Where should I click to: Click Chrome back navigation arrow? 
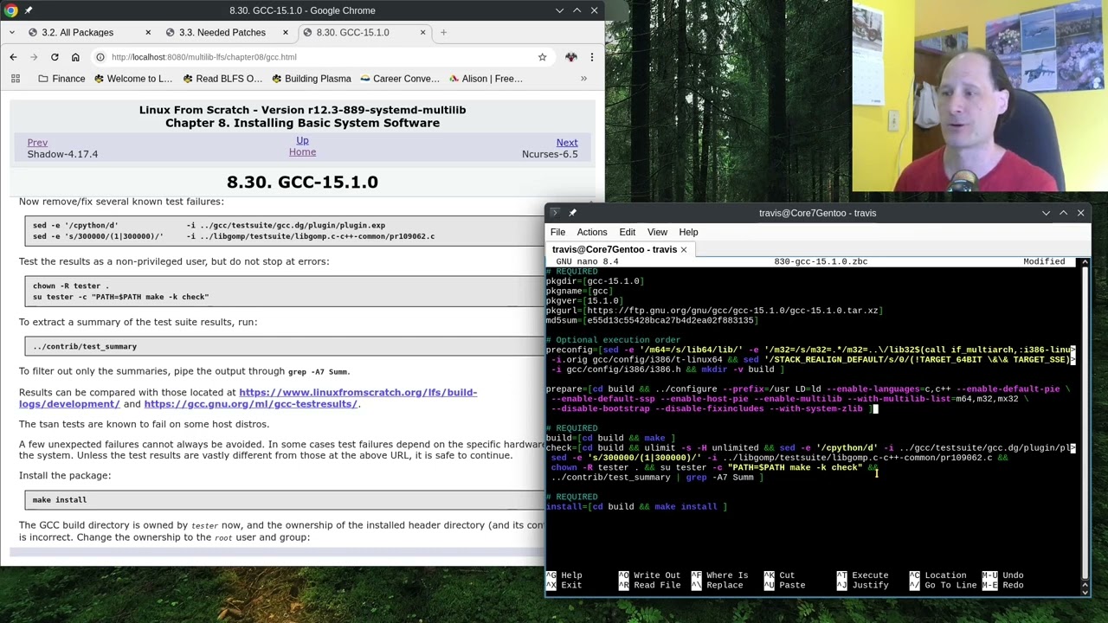point(13,57)
